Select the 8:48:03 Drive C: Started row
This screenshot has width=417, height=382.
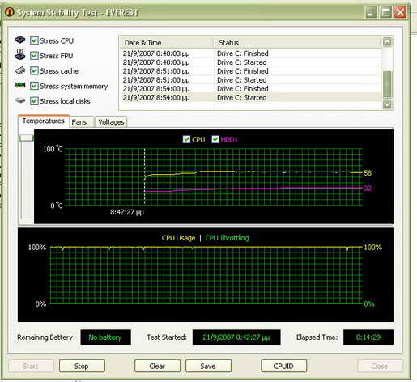(251, 62)
